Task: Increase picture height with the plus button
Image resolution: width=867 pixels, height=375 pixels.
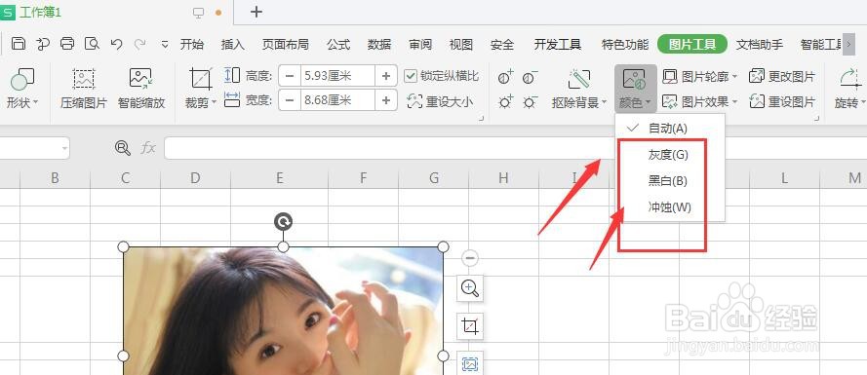Action: pyautogui.click(x=386, y=76)
